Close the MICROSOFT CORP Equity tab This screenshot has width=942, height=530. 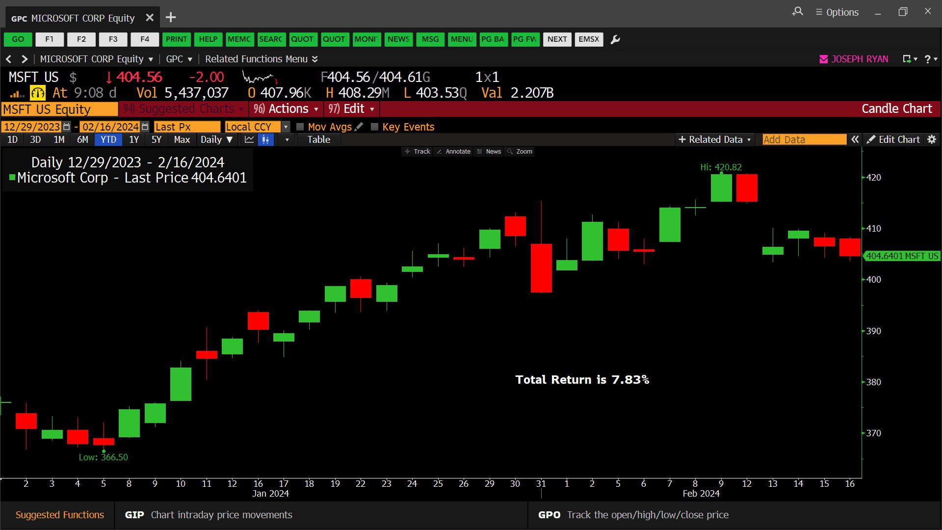[150, 18]
